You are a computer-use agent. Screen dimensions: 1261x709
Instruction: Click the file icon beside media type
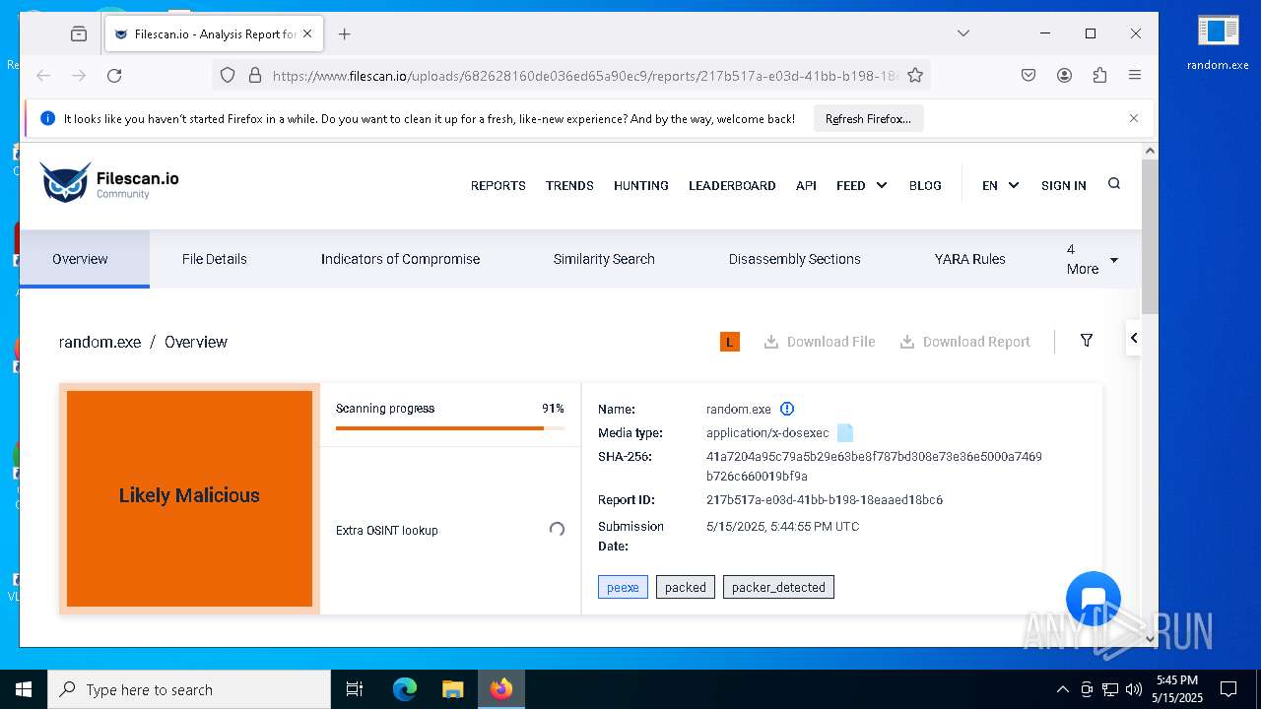pos(845,432)
